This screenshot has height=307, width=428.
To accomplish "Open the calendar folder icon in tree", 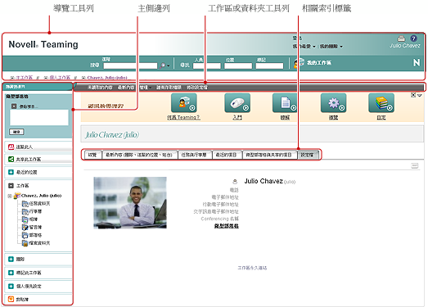I will tap(25, 212).
